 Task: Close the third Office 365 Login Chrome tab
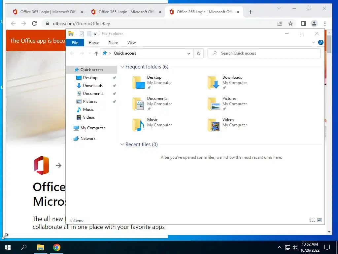coord(238,12)
